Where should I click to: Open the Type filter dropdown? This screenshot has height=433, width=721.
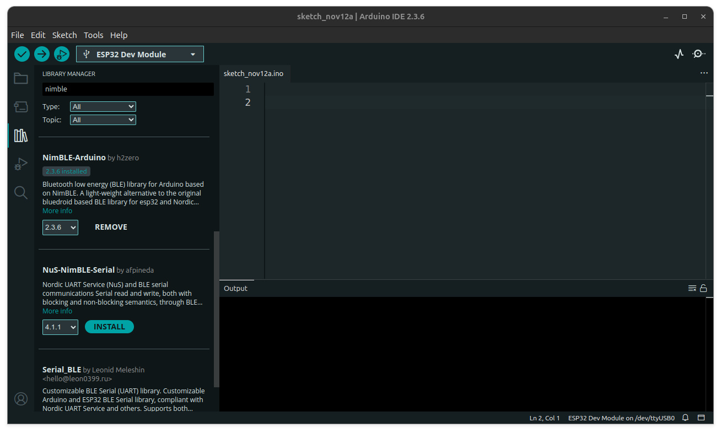pos(103,107)
